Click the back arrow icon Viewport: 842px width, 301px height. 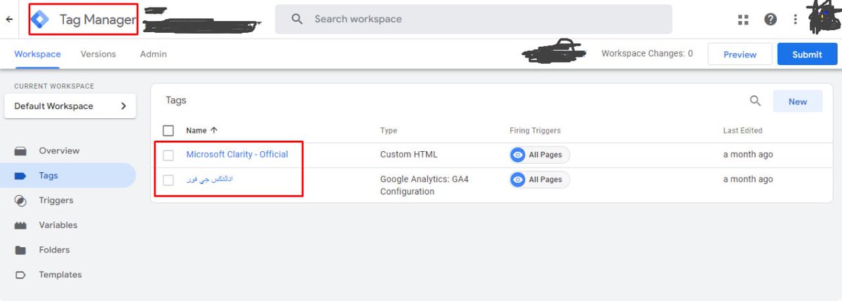click(9, 20)
